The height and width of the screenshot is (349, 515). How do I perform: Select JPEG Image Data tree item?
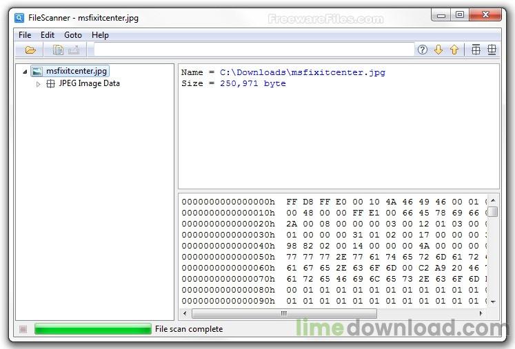click(89, 83)
